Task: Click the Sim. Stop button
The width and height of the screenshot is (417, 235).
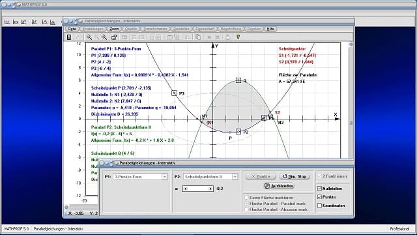Action: click(295, 176)
